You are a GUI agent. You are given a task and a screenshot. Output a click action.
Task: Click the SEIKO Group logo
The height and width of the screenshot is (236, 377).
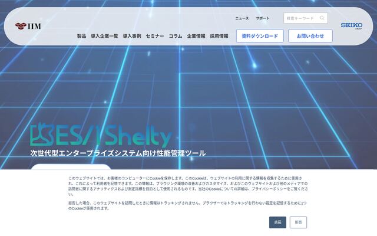352,26
